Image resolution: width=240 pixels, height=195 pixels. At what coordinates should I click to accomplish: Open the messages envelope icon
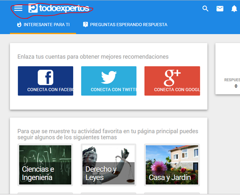[220, 9]
